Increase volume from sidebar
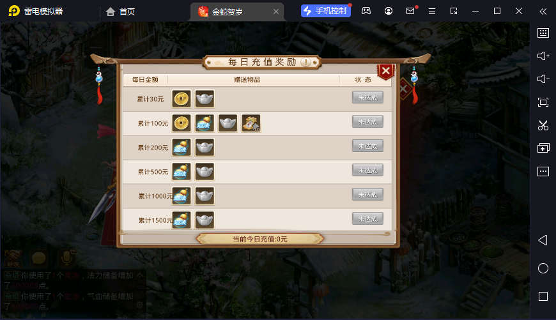This screenshot has height=320, width=556. 543,56
